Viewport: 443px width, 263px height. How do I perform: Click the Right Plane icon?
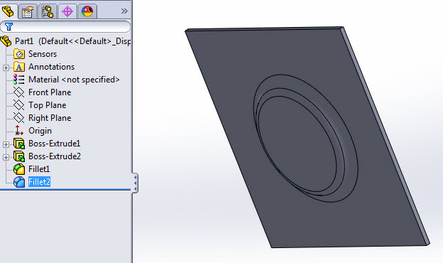pyautogui.click(x=19, y=118)
